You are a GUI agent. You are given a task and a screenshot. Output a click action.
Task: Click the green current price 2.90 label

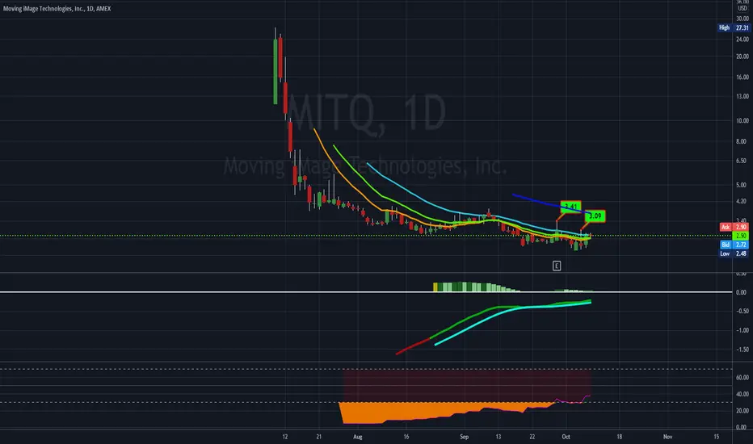(x=741, y=236)
